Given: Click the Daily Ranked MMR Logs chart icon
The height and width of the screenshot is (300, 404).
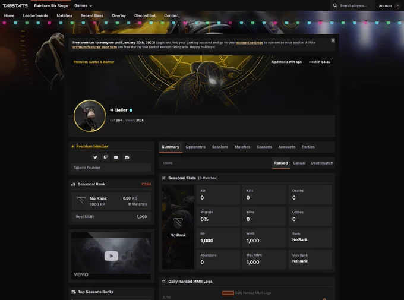Looking at the screenshot, I should 163,282.
